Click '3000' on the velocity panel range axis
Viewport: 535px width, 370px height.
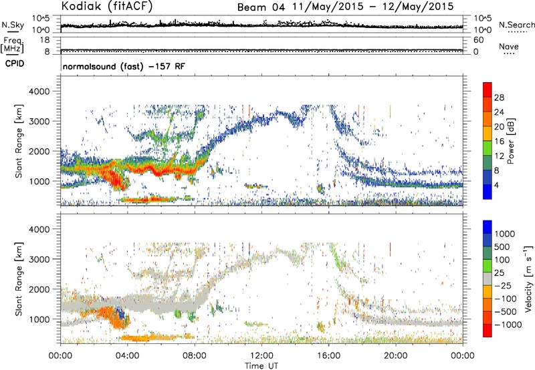[x=39, y=259]
